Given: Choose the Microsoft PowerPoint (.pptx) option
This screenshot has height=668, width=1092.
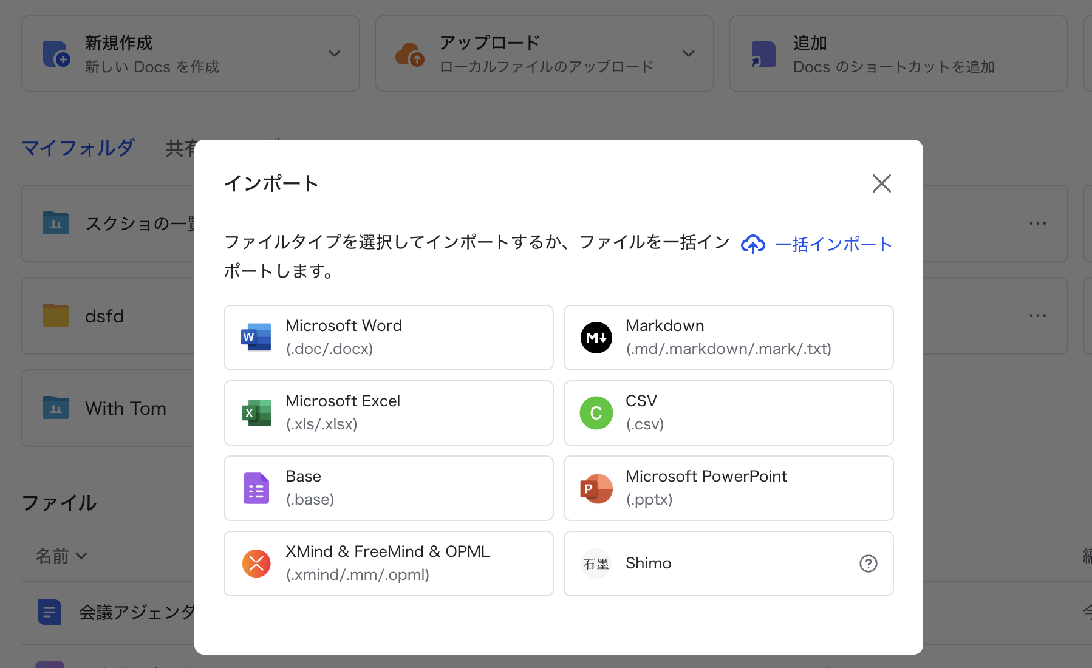Looking at the screenshot, I should coord(729,488).
